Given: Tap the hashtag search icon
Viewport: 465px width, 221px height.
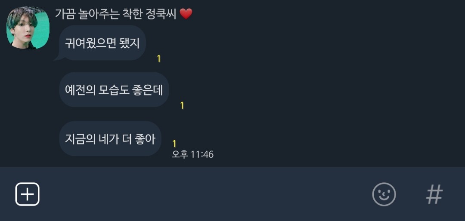Looking at the screenshot, I should click(434, 194).
